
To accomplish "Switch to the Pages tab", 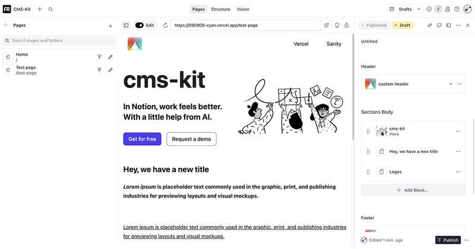I will point(198,9).
